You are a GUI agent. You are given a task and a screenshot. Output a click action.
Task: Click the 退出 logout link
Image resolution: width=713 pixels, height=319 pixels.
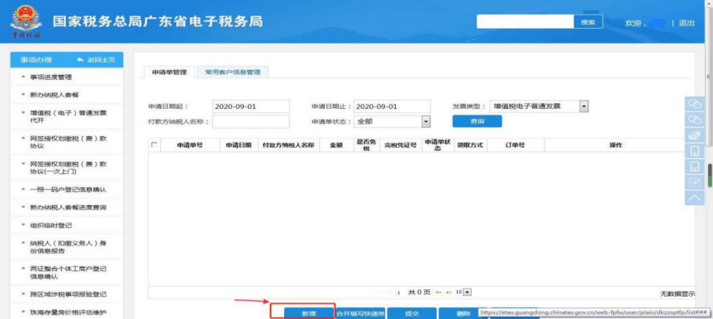pos(687,23)
